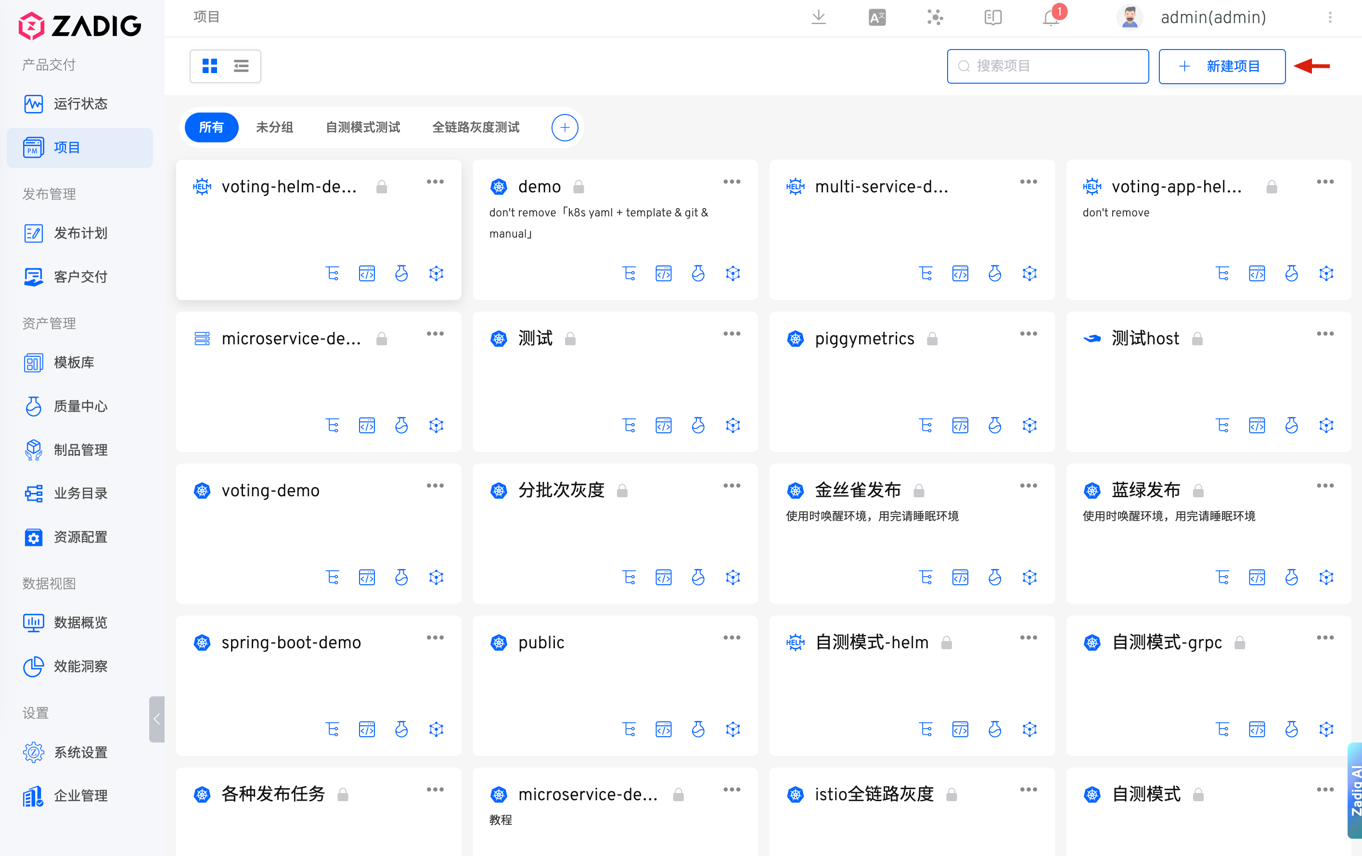Open test flask icon on voting-helm-de... card
Viewport: 1362px width, 856px height.
pyautogui.click(x=401, y=274)
